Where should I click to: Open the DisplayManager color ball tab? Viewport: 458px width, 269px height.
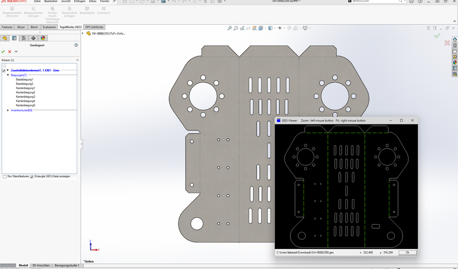tap(43, 38)
